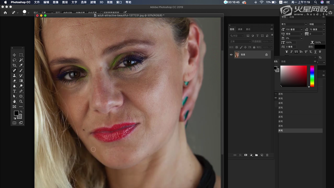This screenshot has height=188, width=334.
Task: Choose the Horizontal Type tool
Action: tap(15, 91)
